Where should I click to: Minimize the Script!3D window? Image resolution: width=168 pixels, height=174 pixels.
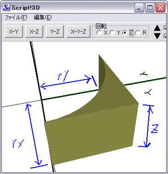(x=139, y=8)
